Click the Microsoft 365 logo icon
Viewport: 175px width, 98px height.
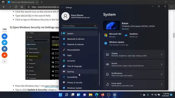tap(106, 35)
